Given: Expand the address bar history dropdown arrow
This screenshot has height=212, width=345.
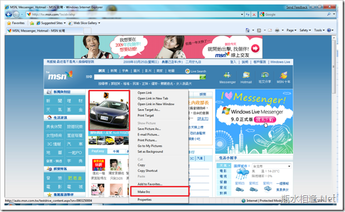Looking at the screenshot, I should coord(242,14).
